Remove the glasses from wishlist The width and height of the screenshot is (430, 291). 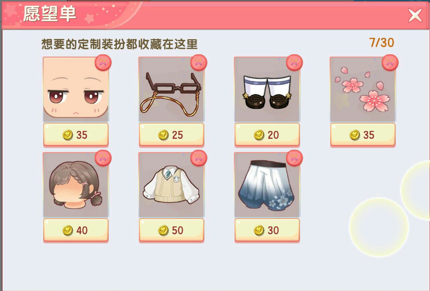click(199, 62)
